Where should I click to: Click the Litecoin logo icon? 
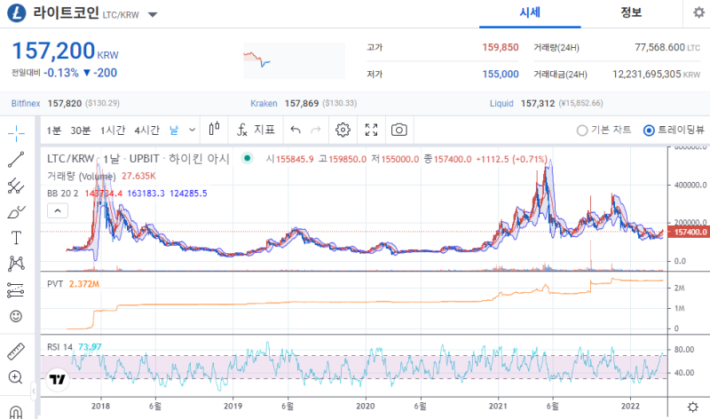(x=16, y=13)
